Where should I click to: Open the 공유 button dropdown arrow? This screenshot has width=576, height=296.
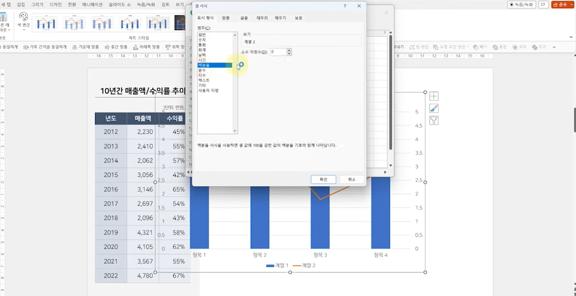click(570, 5)
